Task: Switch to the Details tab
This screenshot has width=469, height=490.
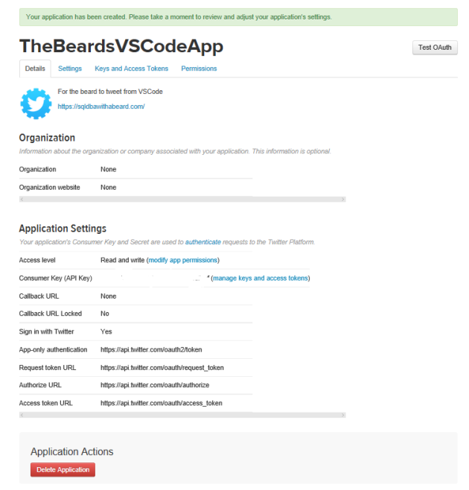Action: (35, 69)
